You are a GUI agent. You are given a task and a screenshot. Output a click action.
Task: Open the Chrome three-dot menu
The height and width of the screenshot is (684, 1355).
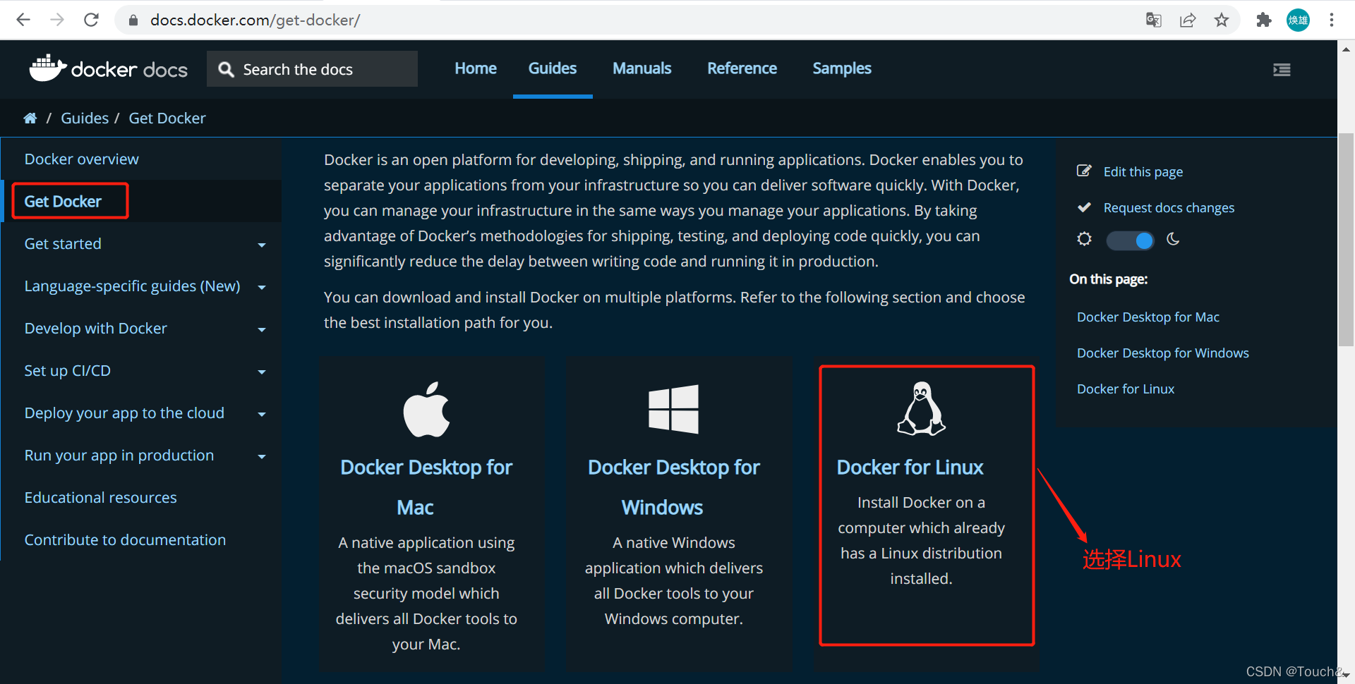[x=1332, y=20]
